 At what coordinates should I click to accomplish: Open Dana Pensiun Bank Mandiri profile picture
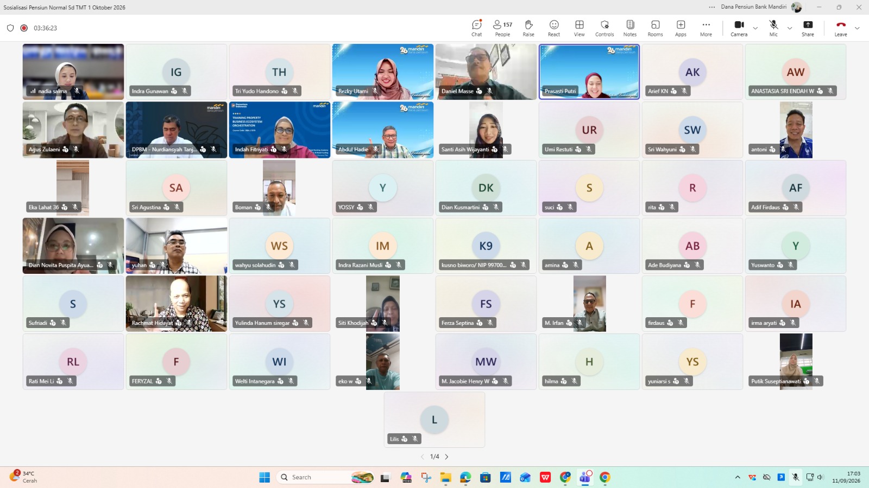click(x=797, y=7)
